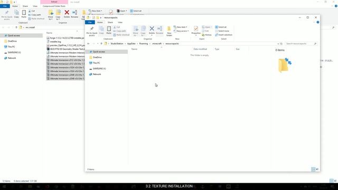Click AppData in the breadcrumb path
This screenshot has height=190, width=338.
(132, 44)
